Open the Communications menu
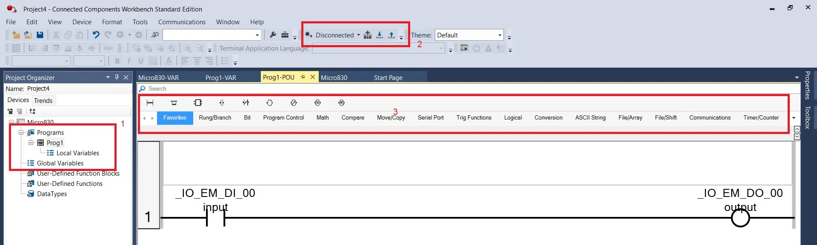 point(182,22)
